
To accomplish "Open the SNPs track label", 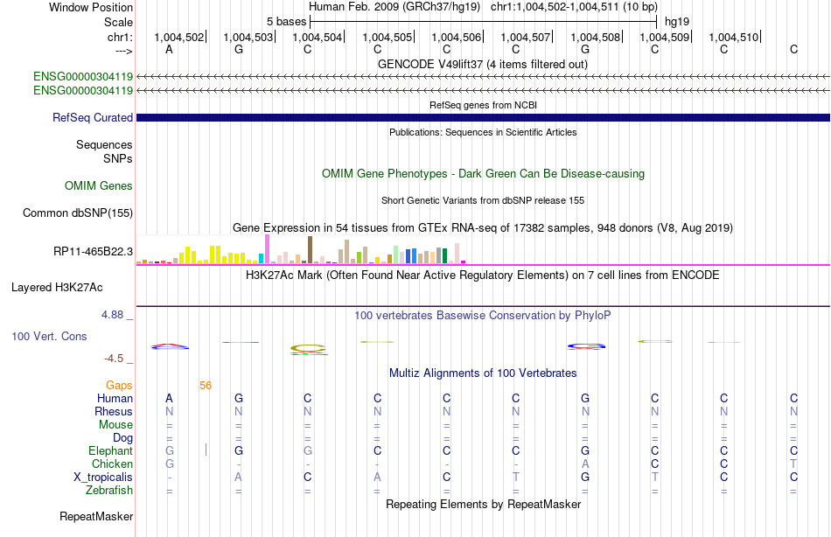I will pos(118,158).
